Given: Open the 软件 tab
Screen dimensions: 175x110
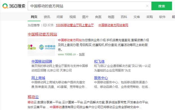Looking at the screenshot, I should click(162, 17).
